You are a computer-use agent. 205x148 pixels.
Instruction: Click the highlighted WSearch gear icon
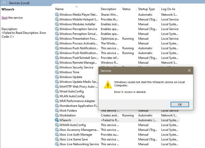(57, 120)
